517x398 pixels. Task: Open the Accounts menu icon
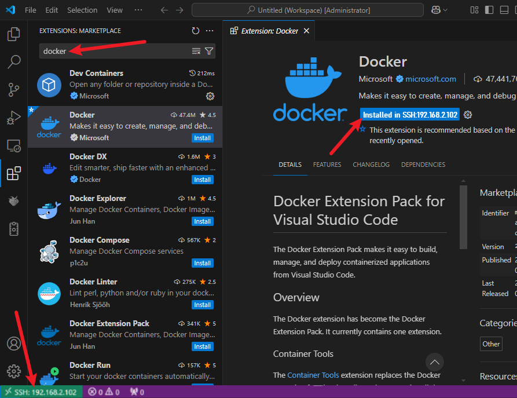13,344
